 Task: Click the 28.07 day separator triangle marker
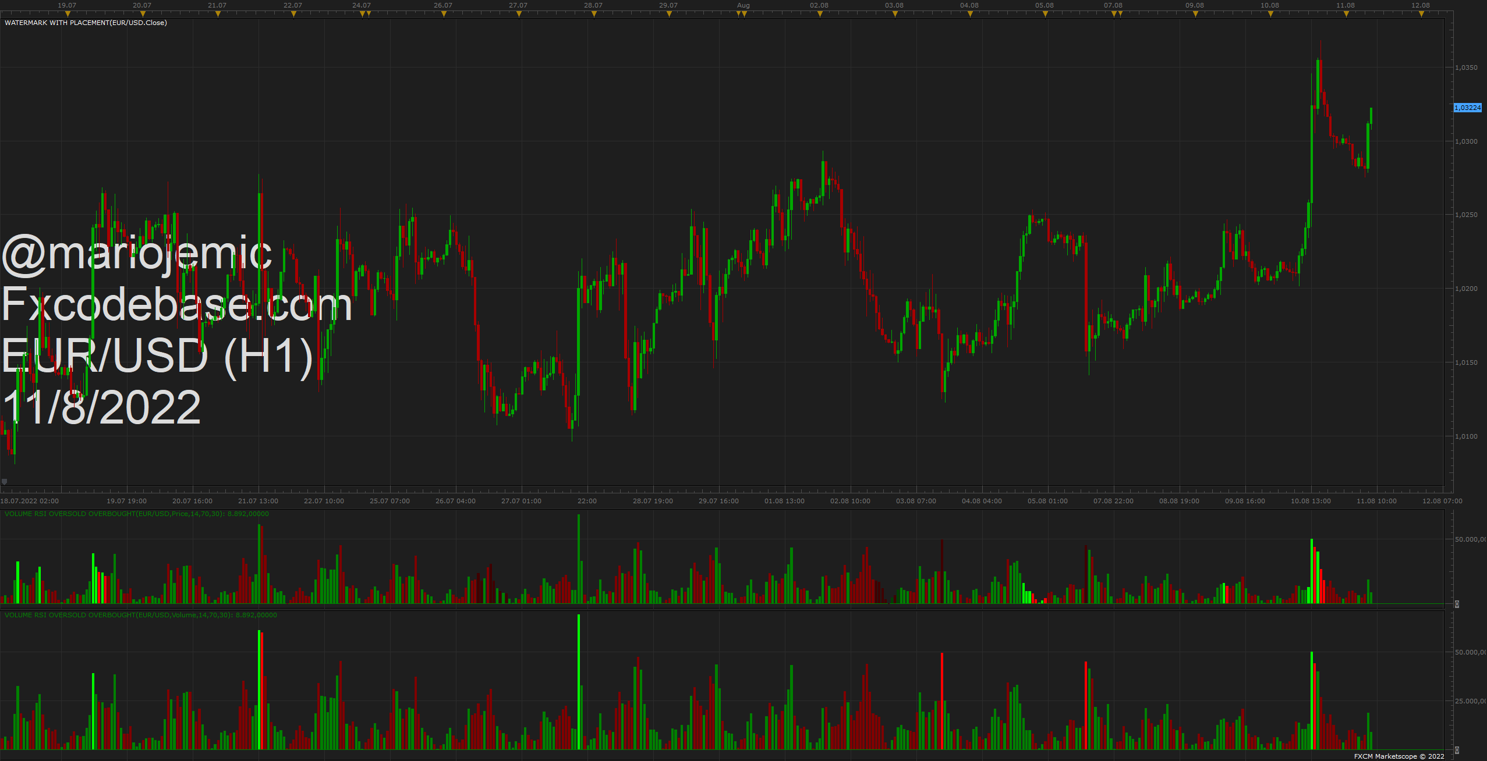tap(594, 14)
